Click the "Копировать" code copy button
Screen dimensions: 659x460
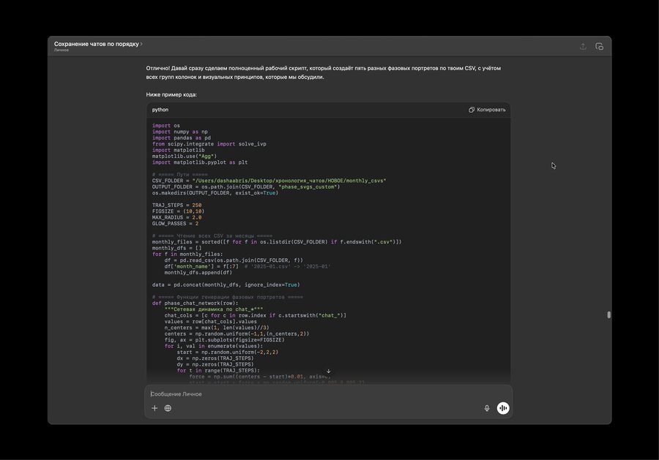(487, 110)
